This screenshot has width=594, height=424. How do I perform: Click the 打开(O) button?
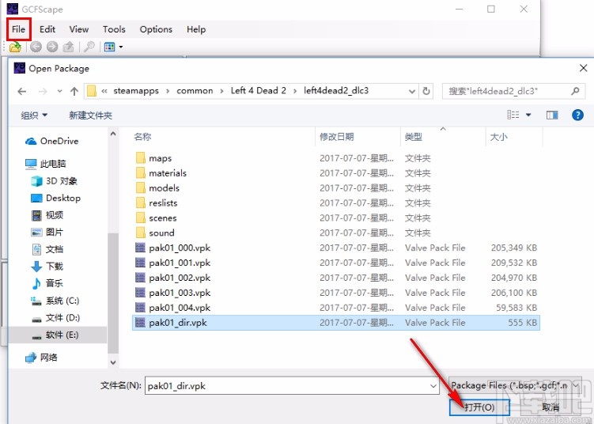coord(479,407)
